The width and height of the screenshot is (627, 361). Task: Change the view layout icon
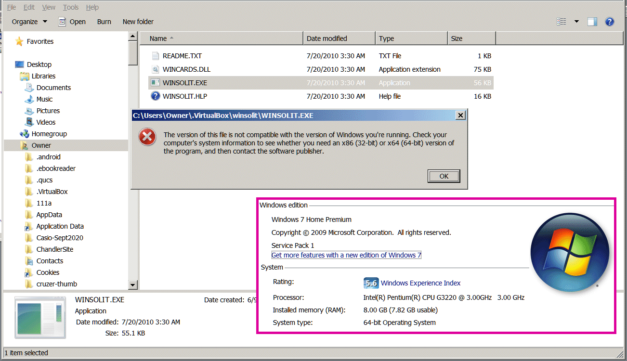[x=562, y=22]
